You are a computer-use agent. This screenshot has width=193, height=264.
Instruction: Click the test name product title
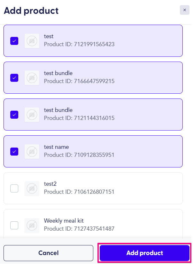click(x=56, y=147)
